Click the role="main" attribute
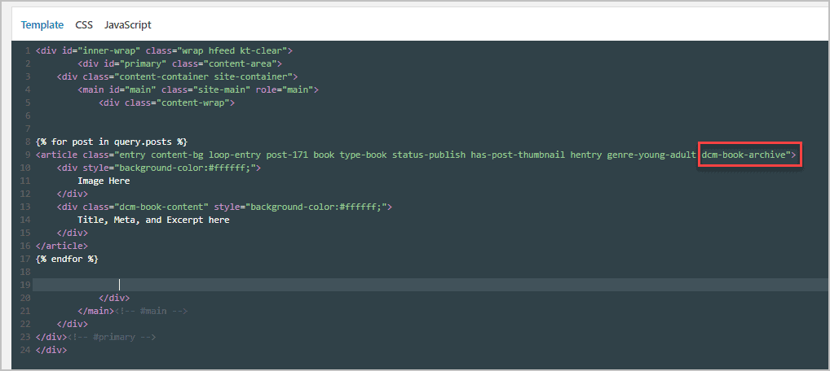Viewport: 830px width, 371px height. coord(285,89)
